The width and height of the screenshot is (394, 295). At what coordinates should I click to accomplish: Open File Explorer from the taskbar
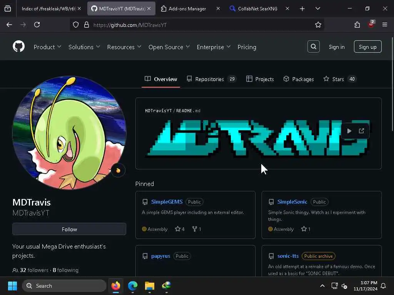150,286
